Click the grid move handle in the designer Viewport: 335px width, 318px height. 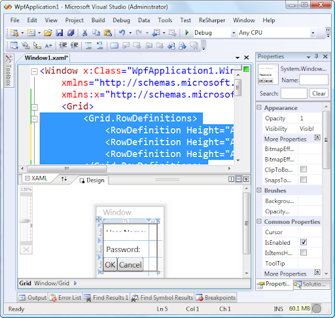(x=99, y=219)
